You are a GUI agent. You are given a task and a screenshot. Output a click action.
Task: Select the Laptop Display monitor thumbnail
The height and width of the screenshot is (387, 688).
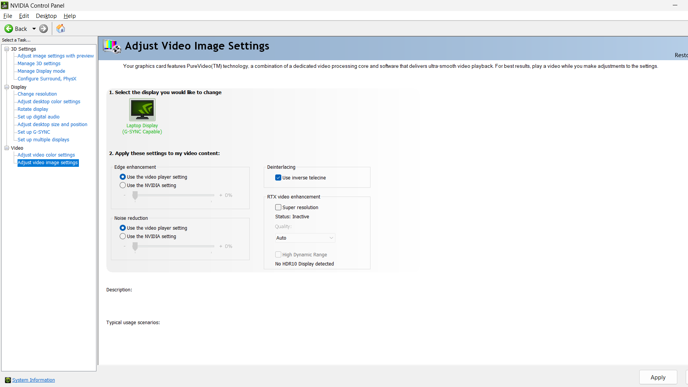(x=142, y=110)
